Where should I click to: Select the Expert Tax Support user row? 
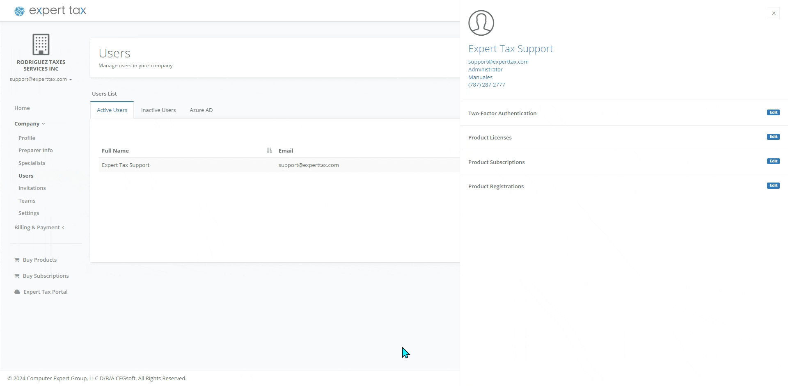tap(126, 165)
